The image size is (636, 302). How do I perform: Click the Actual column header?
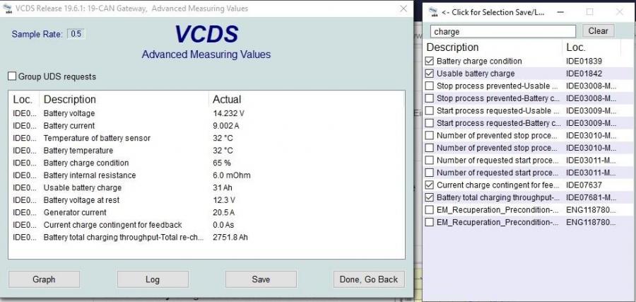point(227,100)
